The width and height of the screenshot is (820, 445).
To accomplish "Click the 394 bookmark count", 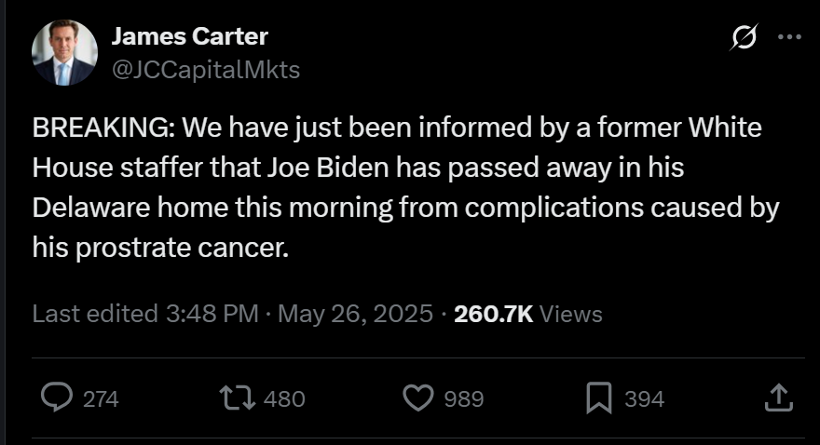I will coord(644,399).
